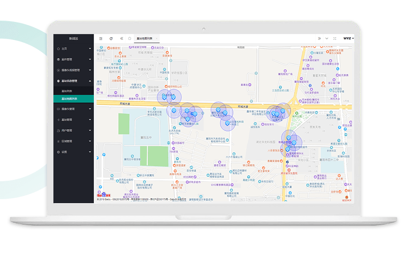Click the refresh page icon

coord(111,39)
